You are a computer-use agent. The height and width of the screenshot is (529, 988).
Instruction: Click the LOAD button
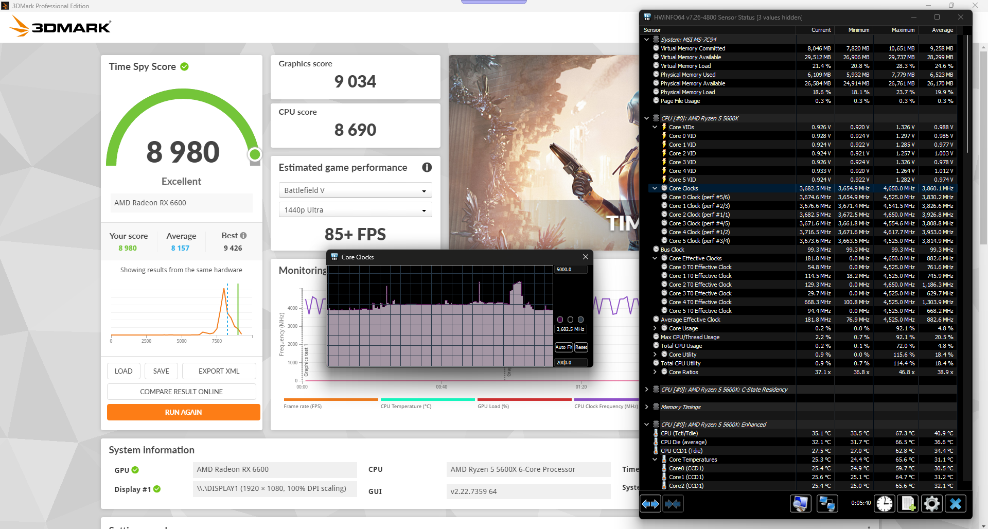(123, 371)
